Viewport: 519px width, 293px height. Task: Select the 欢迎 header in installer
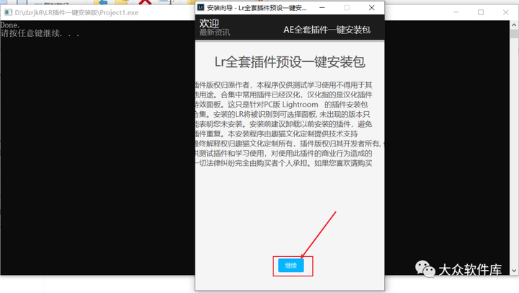[x=209, y=23]
